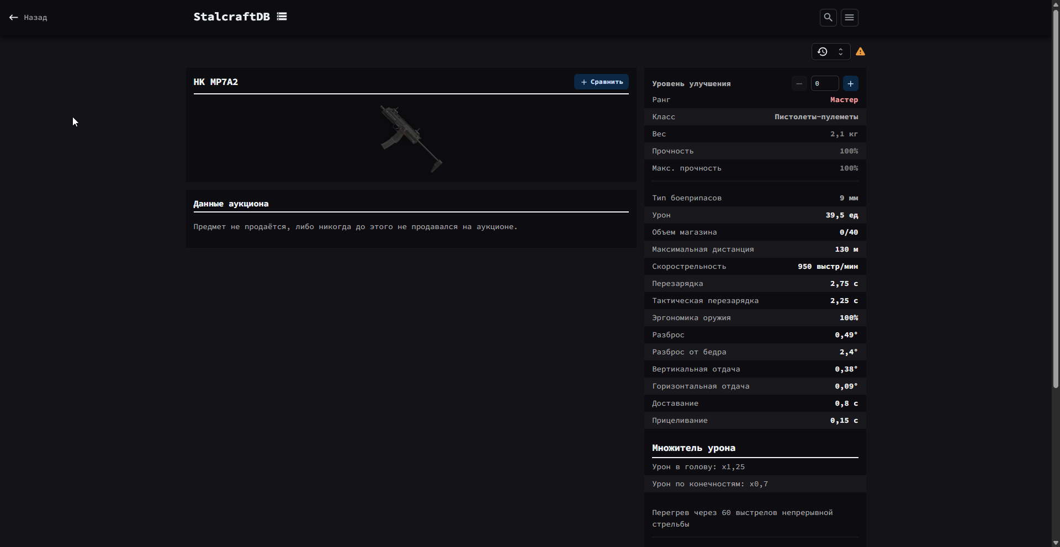Click the history clock icon

pyautogui.click(x=822, y=52)
